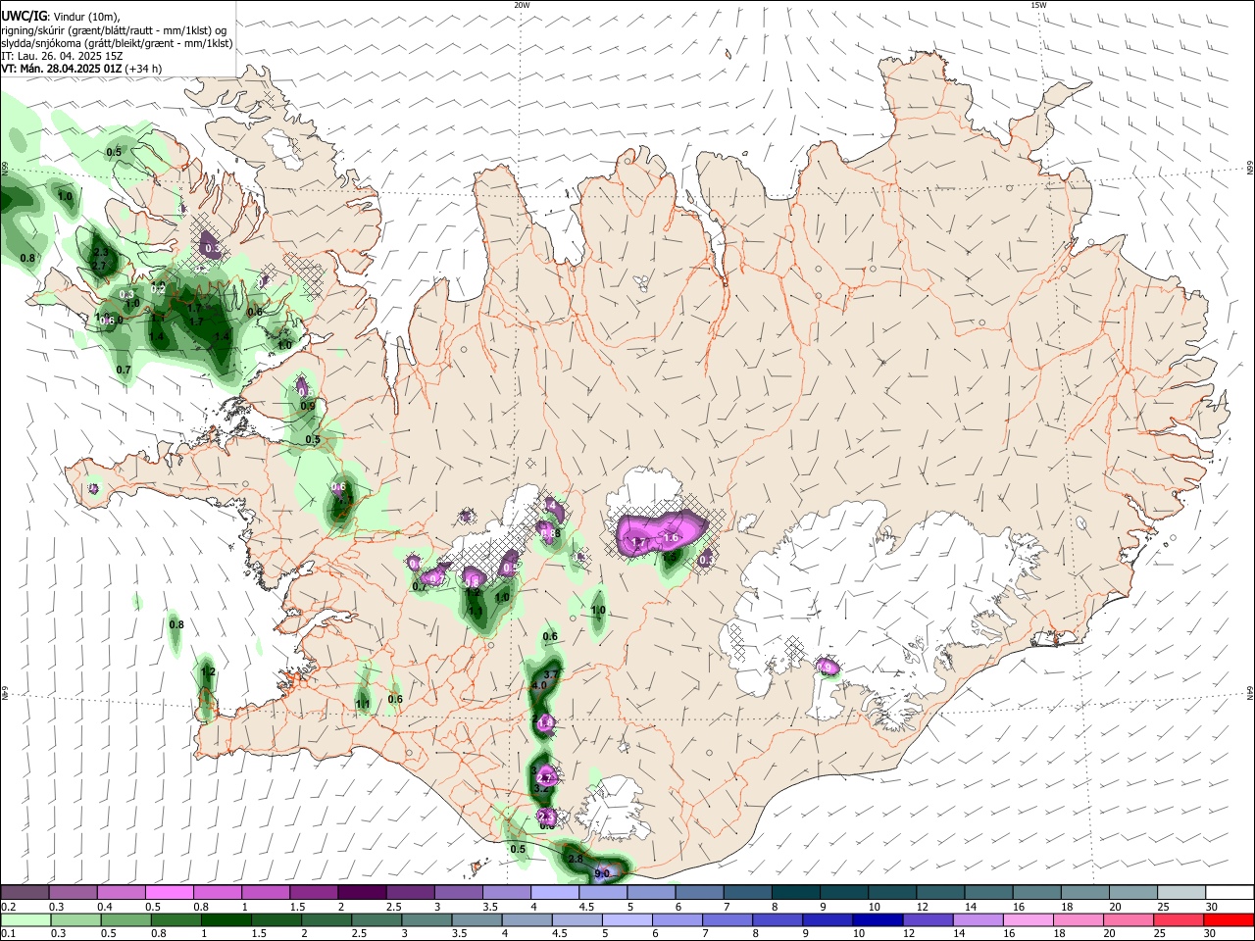Select the lilac rain swatch starting at 14
The height and width of the screenshot is (941, 1255).
(x=978, y=919)
